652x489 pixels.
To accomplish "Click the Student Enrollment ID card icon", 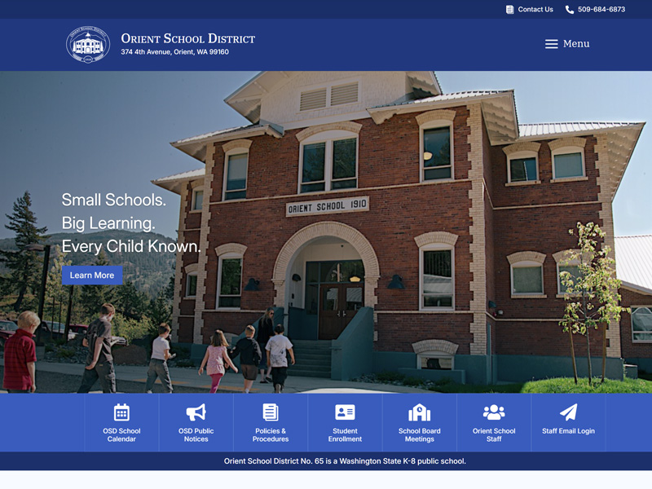I will (345, 412).
